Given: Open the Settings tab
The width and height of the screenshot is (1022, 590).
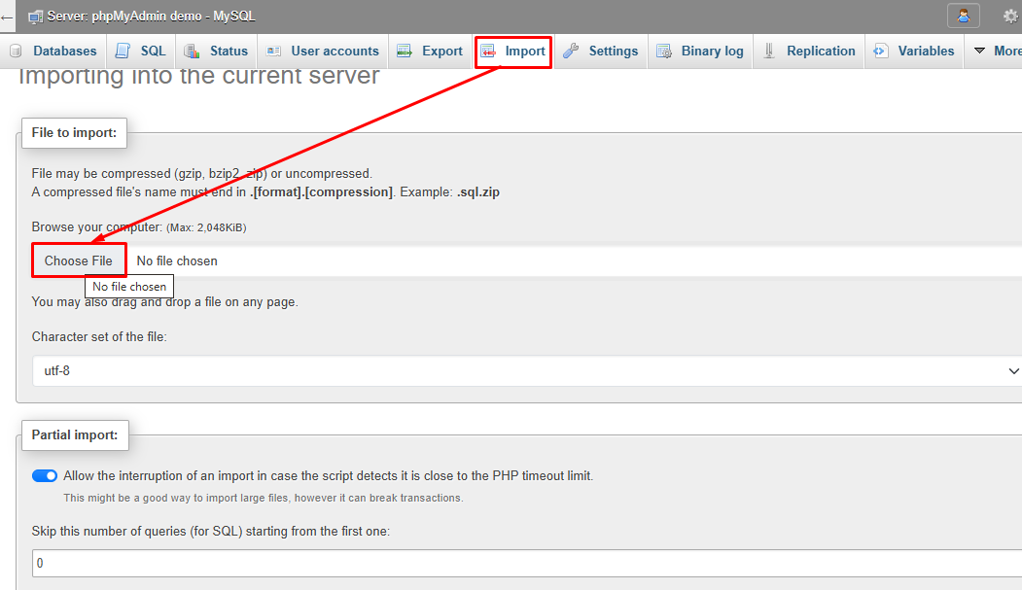Looking at the screenshot, I should (601, 51).
